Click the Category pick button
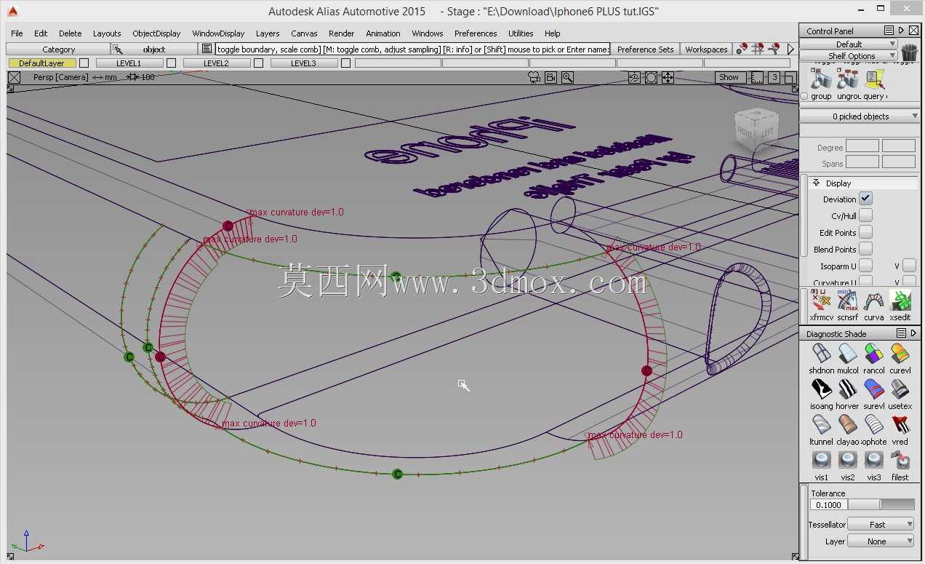The image size is (925, 564). pos(59,49)
